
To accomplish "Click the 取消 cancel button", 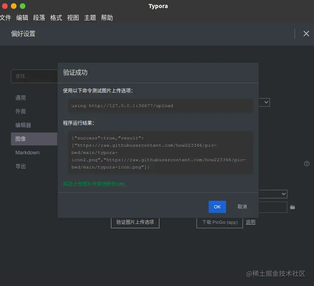I will pos(242,207).
